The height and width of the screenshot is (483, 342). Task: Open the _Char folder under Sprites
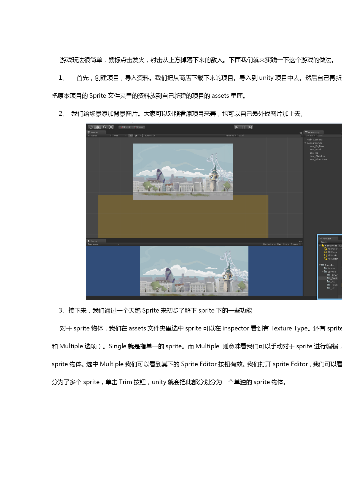coord(332,275)
